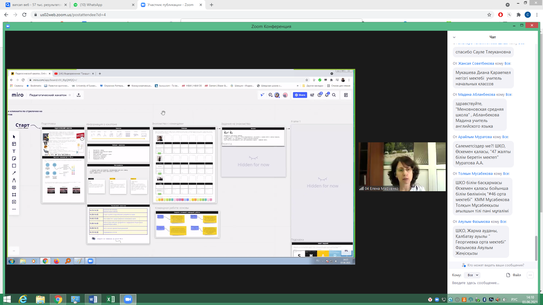This screenshot has height=305, width=543.
Task: Switch to the shared screen's Педагогический хакатон tab
Action: tap(31, 74)
